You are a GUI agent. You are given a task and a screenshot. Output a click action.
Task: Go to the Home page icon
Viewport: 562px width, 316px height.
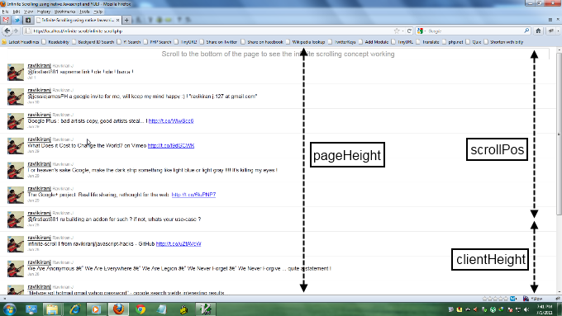click(x=538, y=31)
